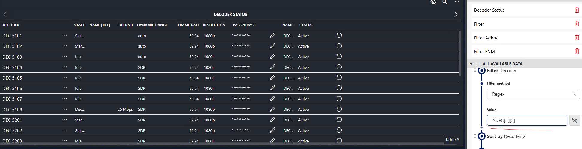Delete the Filter Adhoc item
This screenshot has height=149, width=582.
(577, 38)
